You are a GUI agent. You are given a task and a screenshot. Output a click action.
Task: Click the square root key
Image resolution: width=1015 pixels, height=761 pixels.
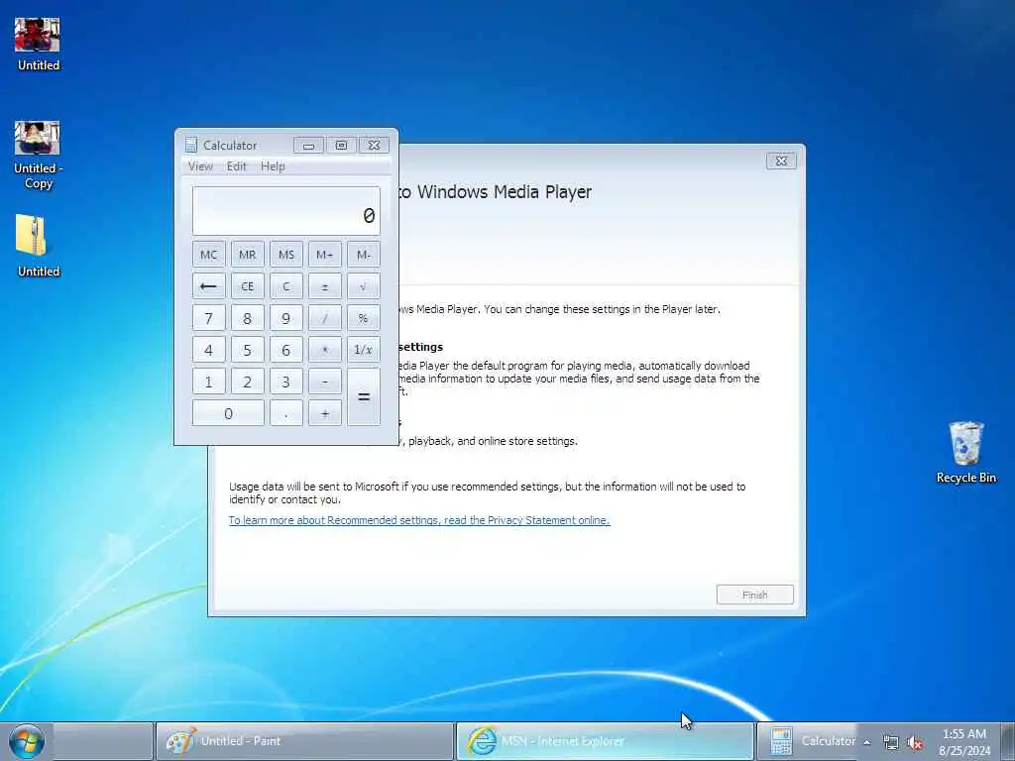pyautogui.click(x=364, y=286)
